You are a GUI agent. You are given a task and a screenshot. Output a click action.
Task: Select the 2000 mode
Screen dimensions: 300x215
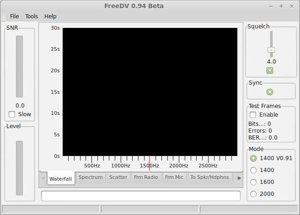[253, 194]
